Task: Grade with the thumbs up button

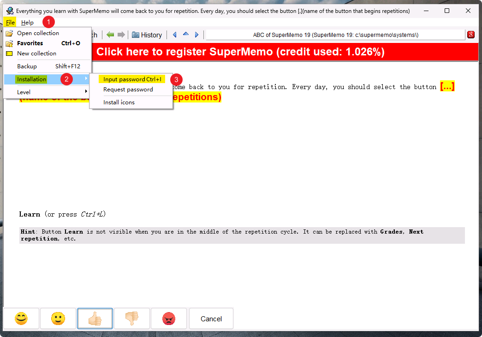Action: click(95, 319)
